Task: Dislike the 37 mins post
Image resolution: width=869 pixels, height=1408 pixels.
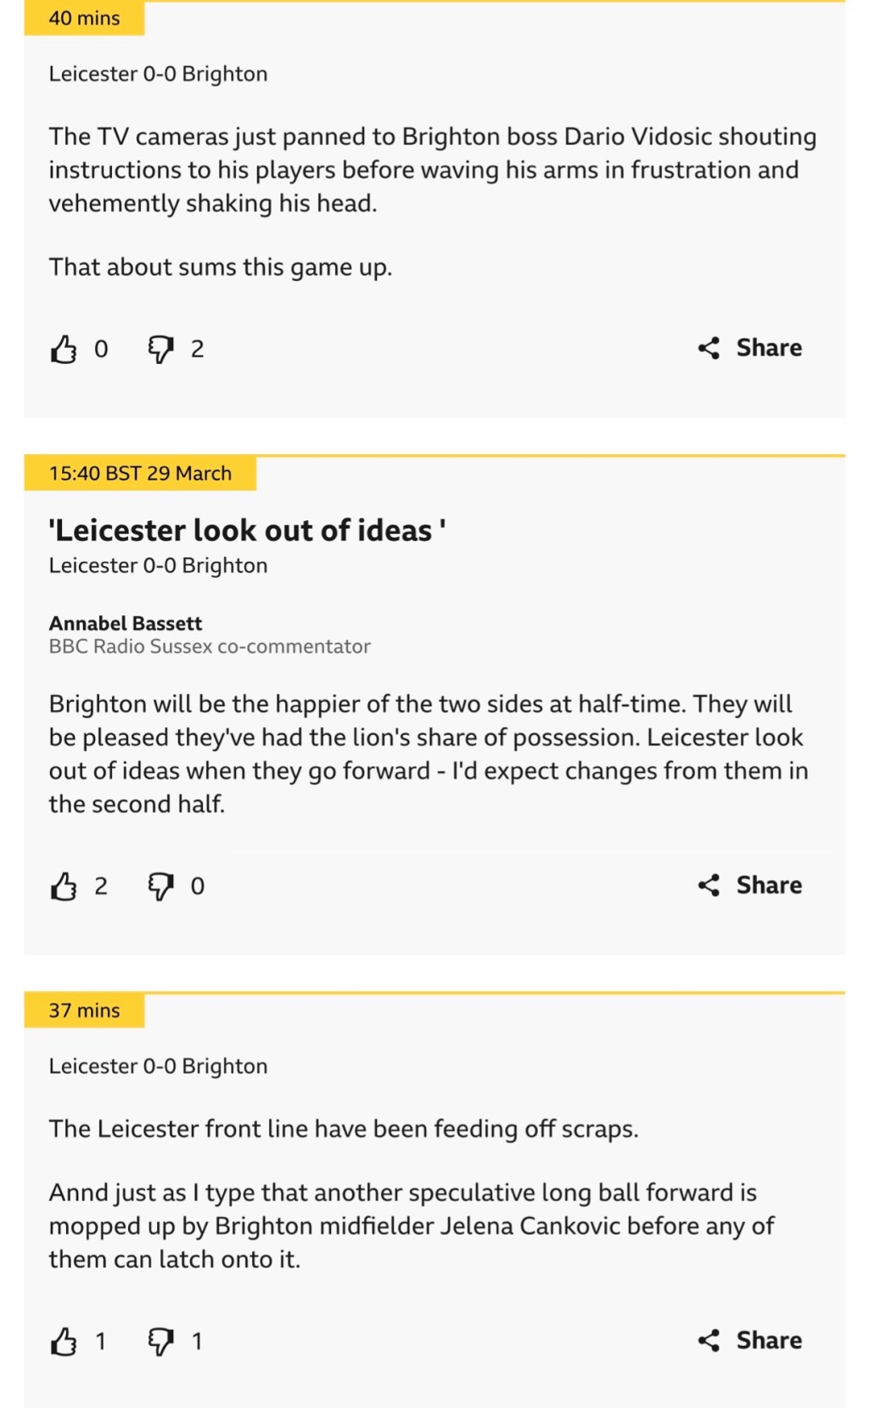Action: pyautogui.click(x=161, y=1341)
